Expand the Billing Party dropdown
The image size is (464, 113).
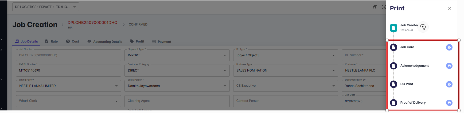point(116,86)
